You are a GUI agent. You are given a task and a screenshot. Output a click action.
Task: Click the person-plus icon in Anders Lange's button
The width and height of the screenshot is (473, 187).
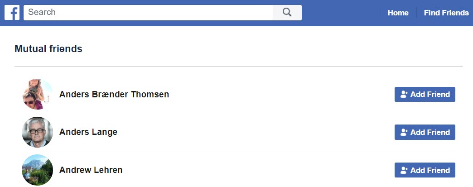[x=404, y=132]
